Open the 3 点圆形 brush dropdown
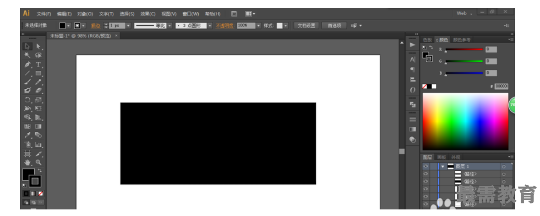Viewport: 540px width, 216px height. tap(210, 26)
